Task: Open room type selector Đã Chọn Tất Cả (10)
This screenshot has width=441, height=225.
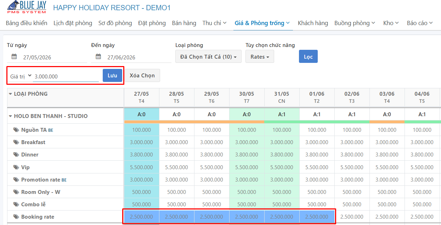Action: [208, 57]
